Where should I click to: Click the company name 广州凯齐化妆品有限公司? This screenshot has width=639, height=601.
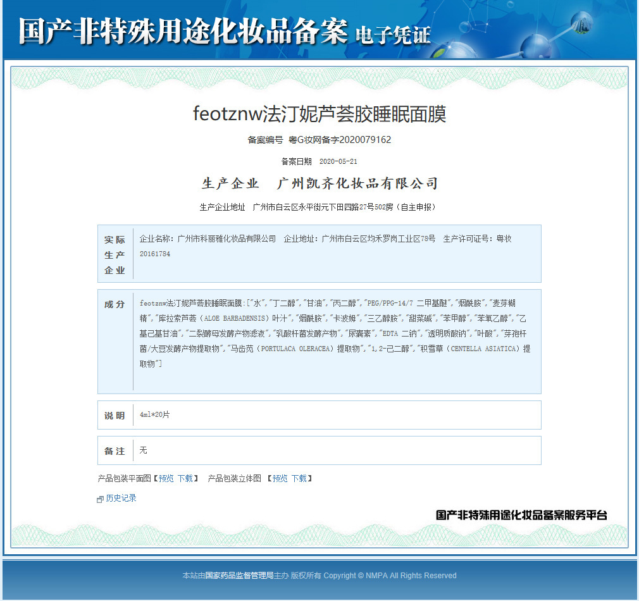point(357,183)
